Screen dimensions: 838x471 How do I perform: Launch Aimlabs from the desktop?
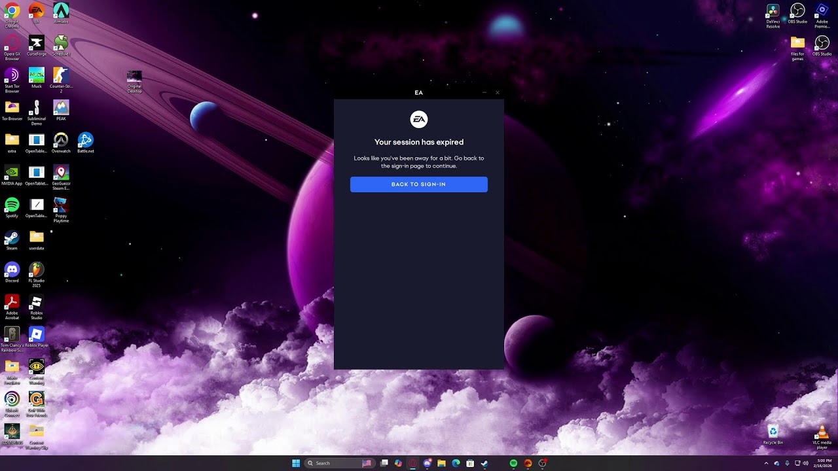coord(61,14)
